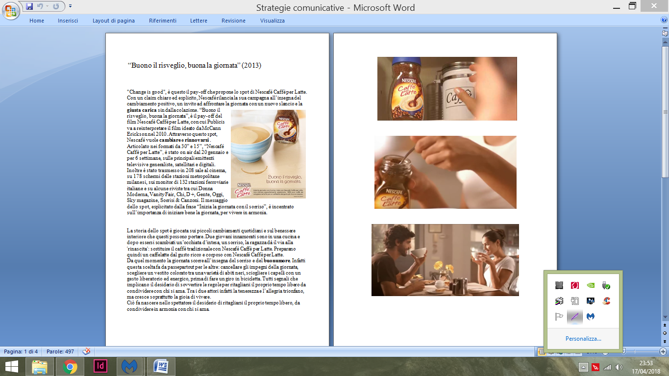Click the black grid tray icon
Viewport: 669px width, 376px height.
(559, 285)
